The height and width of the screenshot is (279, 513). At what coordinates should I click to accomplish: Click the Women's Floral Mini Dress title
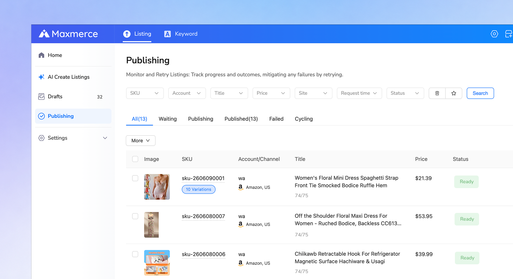click(346, 182)
